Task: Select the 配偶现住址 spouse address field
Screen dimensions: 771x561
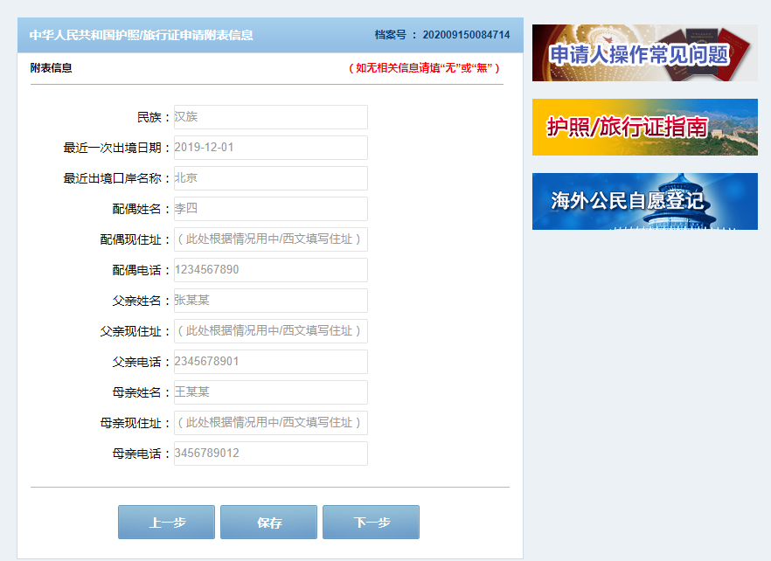Action: 271,239
